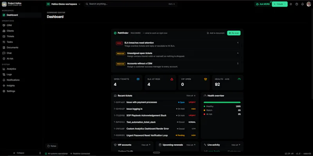
Task: Click the Upcoming renewals calendar icon
Action: (x=160, y=145)
